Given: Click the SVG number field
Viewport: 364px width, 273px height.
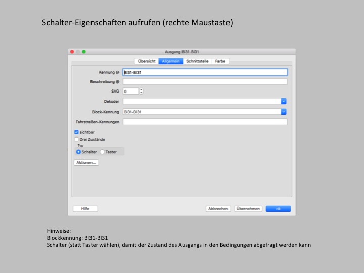Looking at the screenshot, I should (130, 92).
